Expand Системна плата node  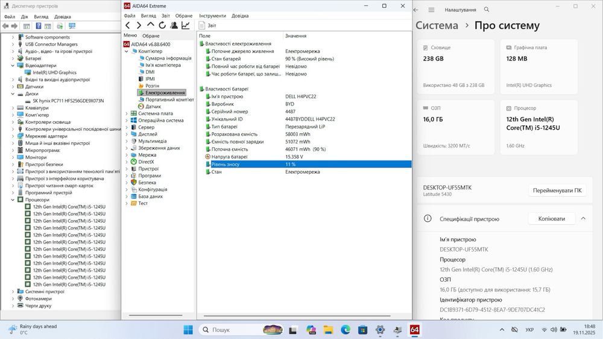[x=127, y=113]
